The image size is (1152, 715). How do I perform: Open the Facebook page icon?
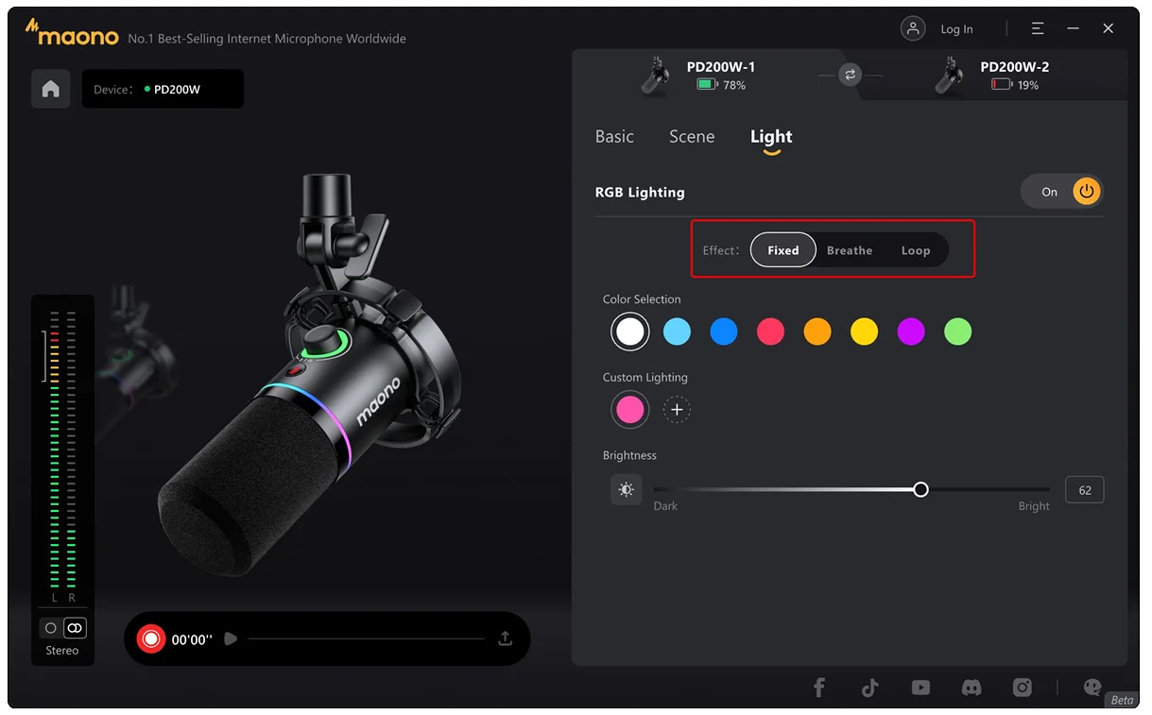click(x=819, y=688)
